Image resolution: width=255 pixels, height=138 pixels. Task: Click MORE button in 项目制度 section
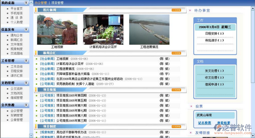pos(176,127)
